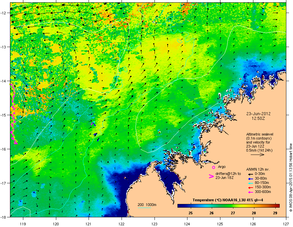Click the colorbar tick label '28'
The width and height of the screenshot is (293, 227).
[254, 213]
